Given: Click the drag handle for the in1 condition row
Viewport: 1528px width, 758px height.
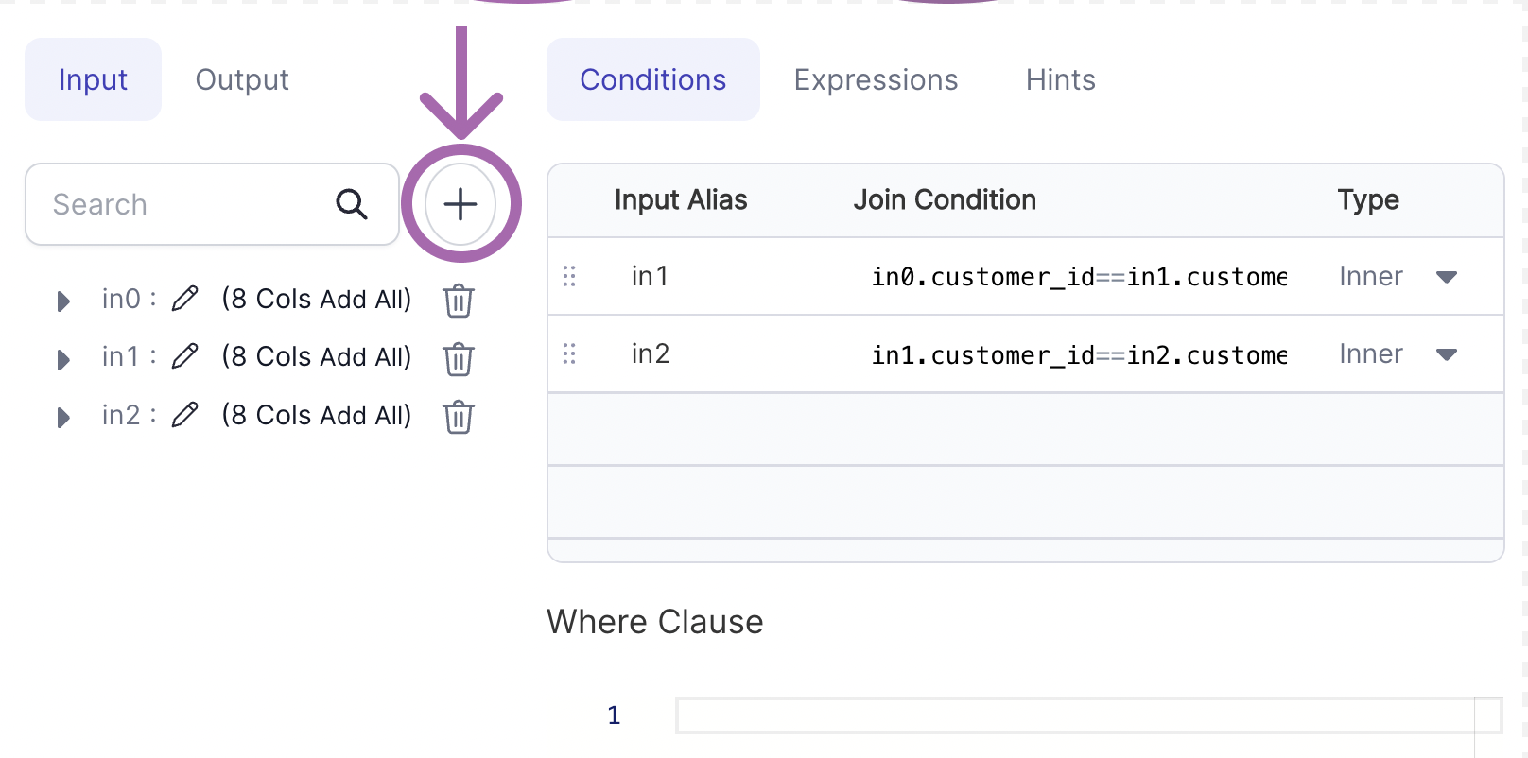Looking at the screenshot, I should click(x=570, y=276).
